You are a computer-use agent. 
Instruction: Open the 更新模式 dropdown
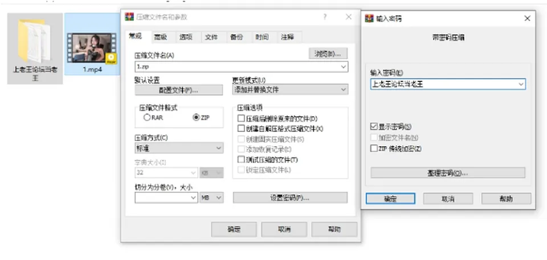coord(290,89)
